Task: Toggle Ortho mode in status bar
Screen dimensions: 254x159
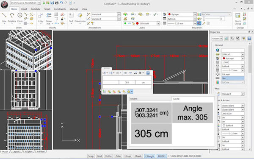Action: click(108, 156)
